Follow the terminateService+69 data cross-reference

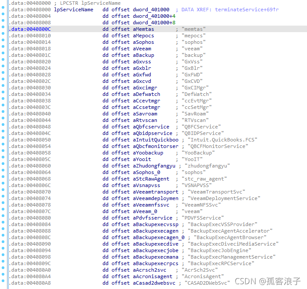pos(247,10)
